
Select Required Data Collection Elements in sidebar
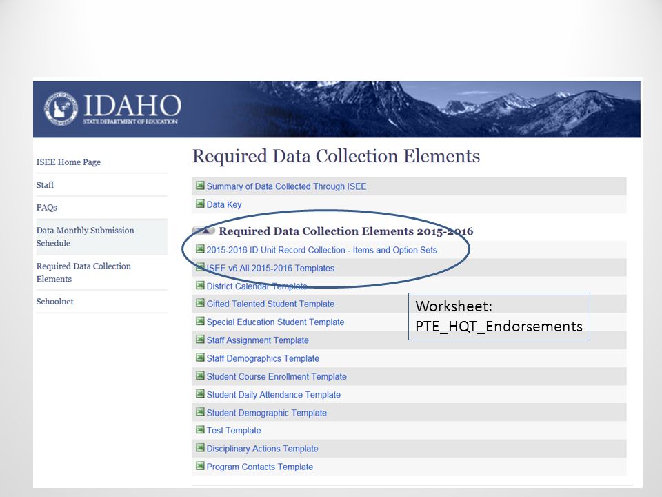click(83, 273)
